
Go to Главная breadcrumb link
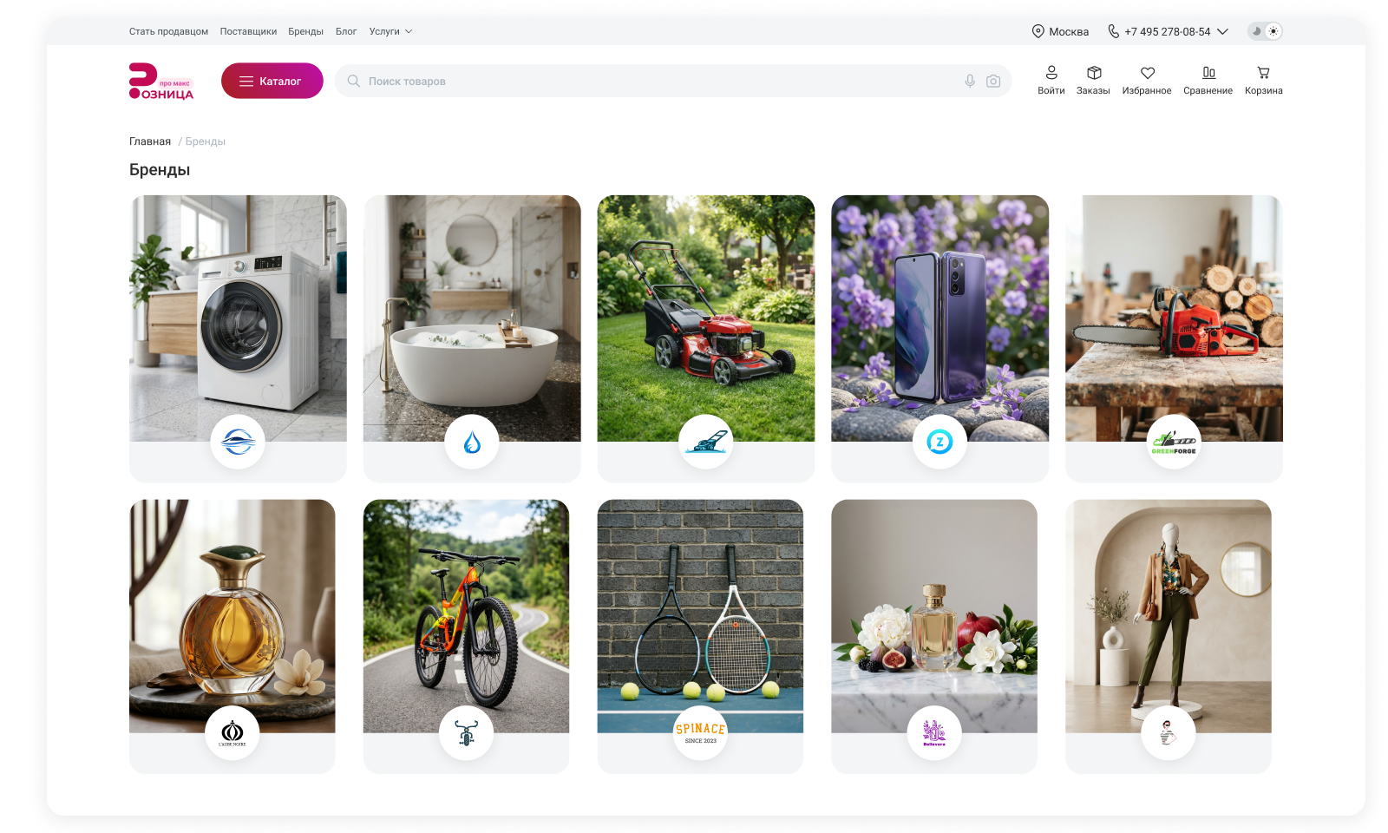click(150, 141)
